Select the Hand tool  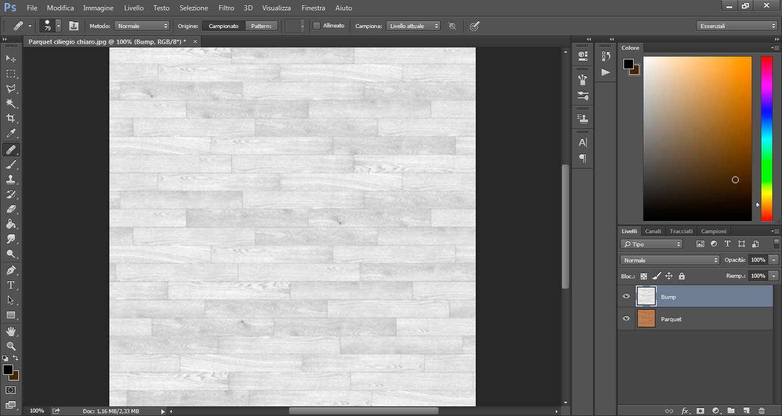11,331
